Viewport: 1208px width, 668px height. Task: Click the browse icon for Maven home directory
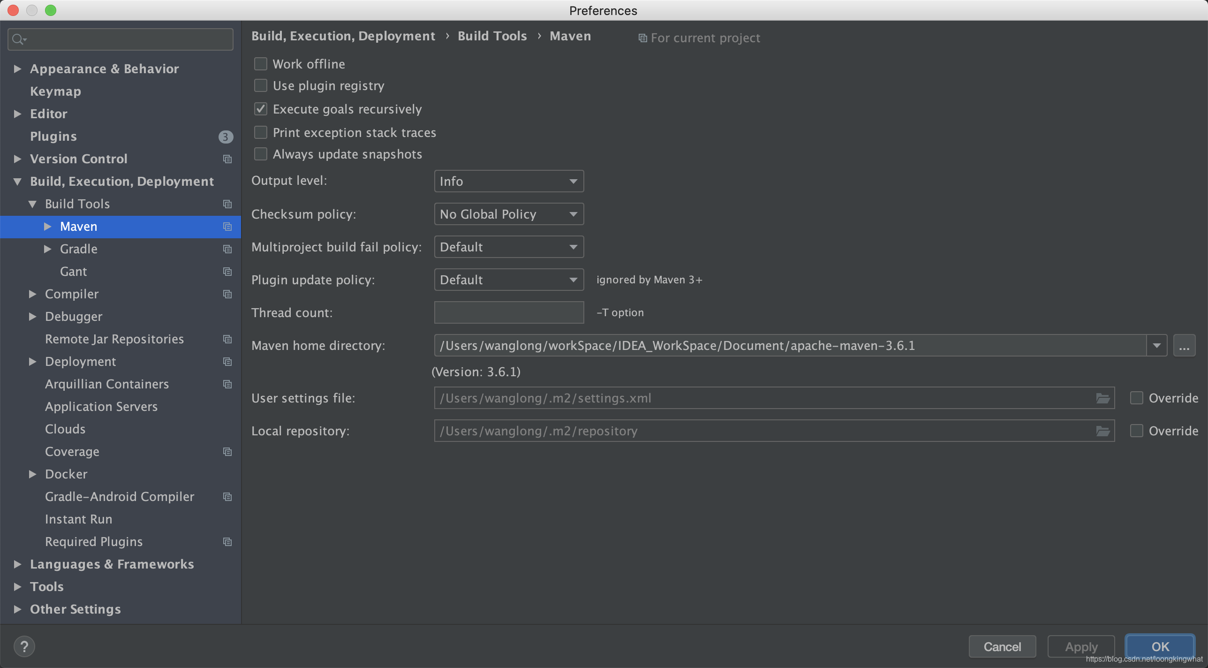click(1184, 346)
